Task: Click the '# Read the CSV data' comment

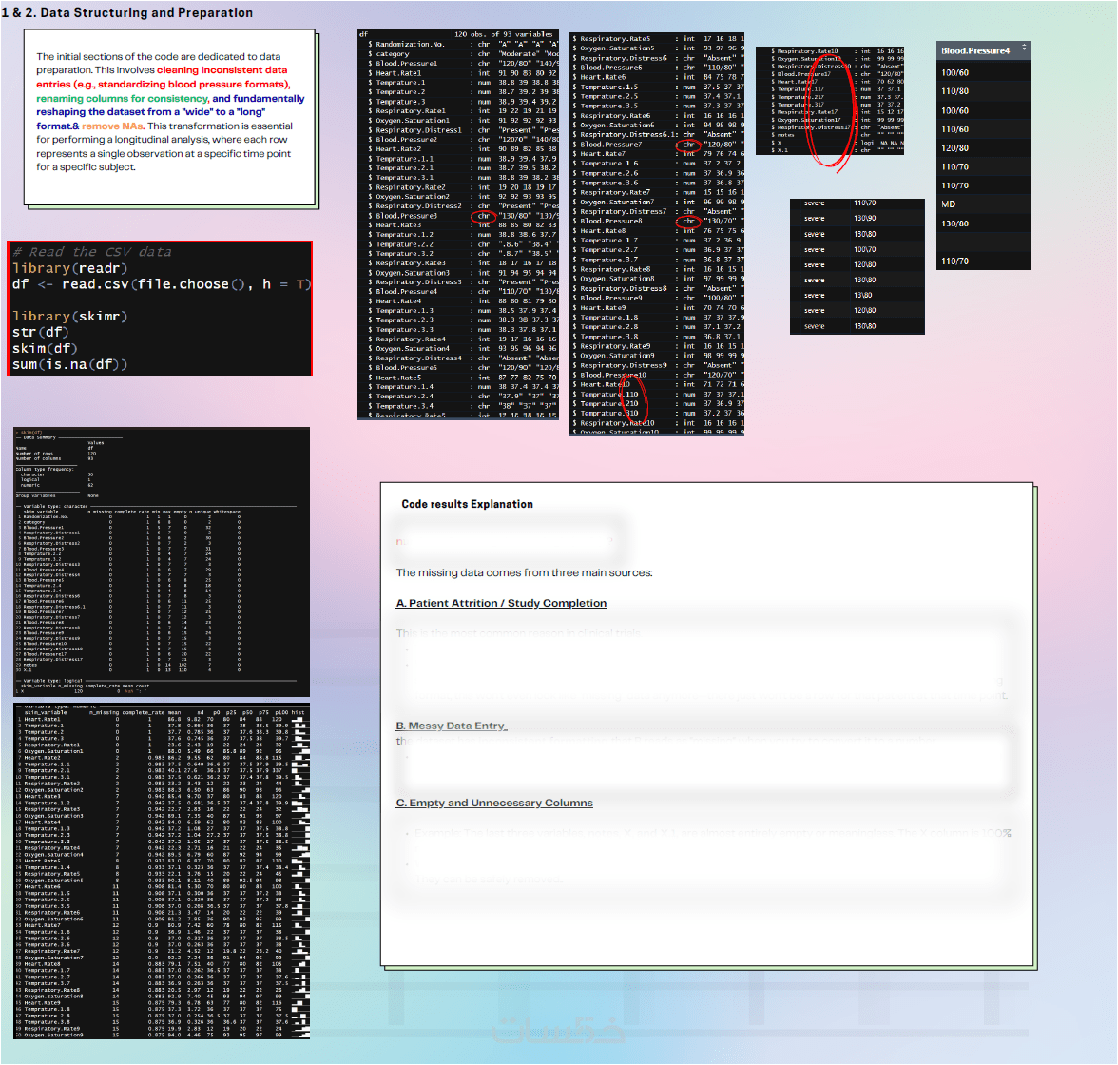Action: tap(92, 252)
